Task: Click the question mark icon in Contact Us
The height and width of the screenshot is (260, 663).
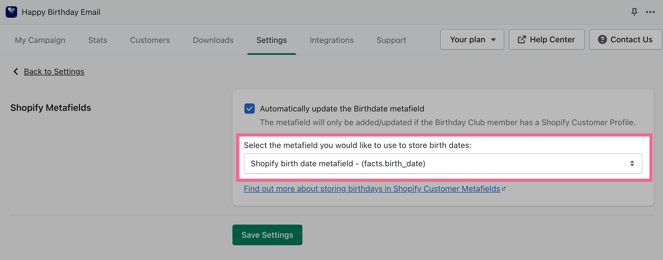Action: (602, 39)
